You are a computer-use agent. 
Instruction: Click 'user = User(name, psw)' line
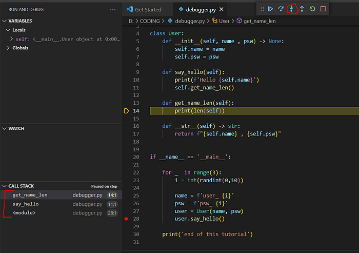(x=209, y=211)
